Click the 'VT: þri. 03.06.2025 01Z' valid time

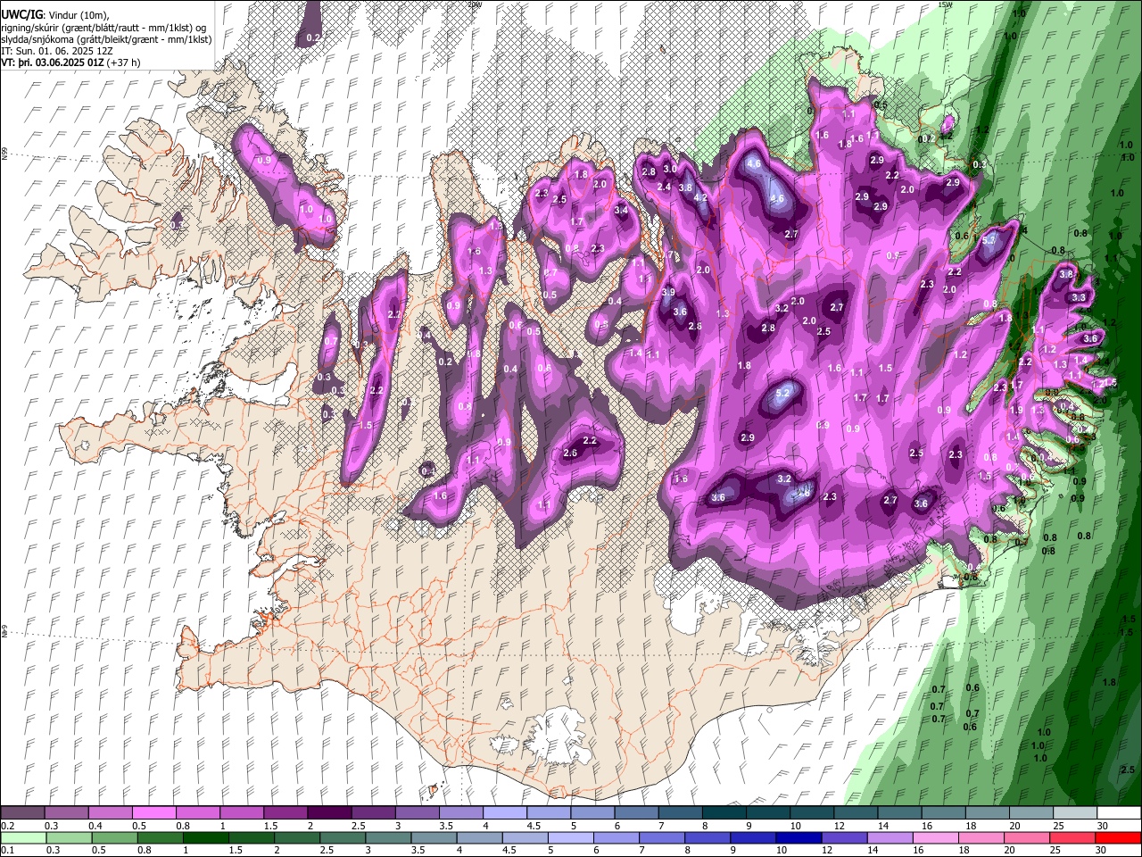[x=53, y=63]
